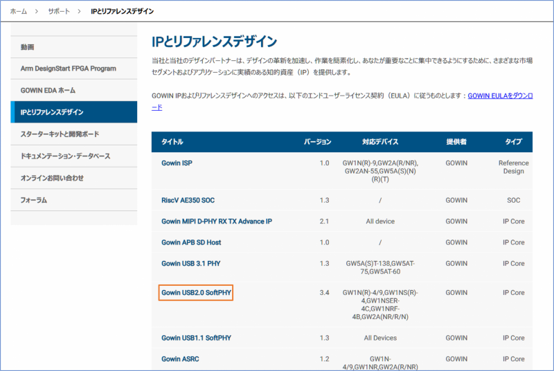Select the SOC type cell of RiscV AE350
Screen dimensions: 554x371
point(513,200)
